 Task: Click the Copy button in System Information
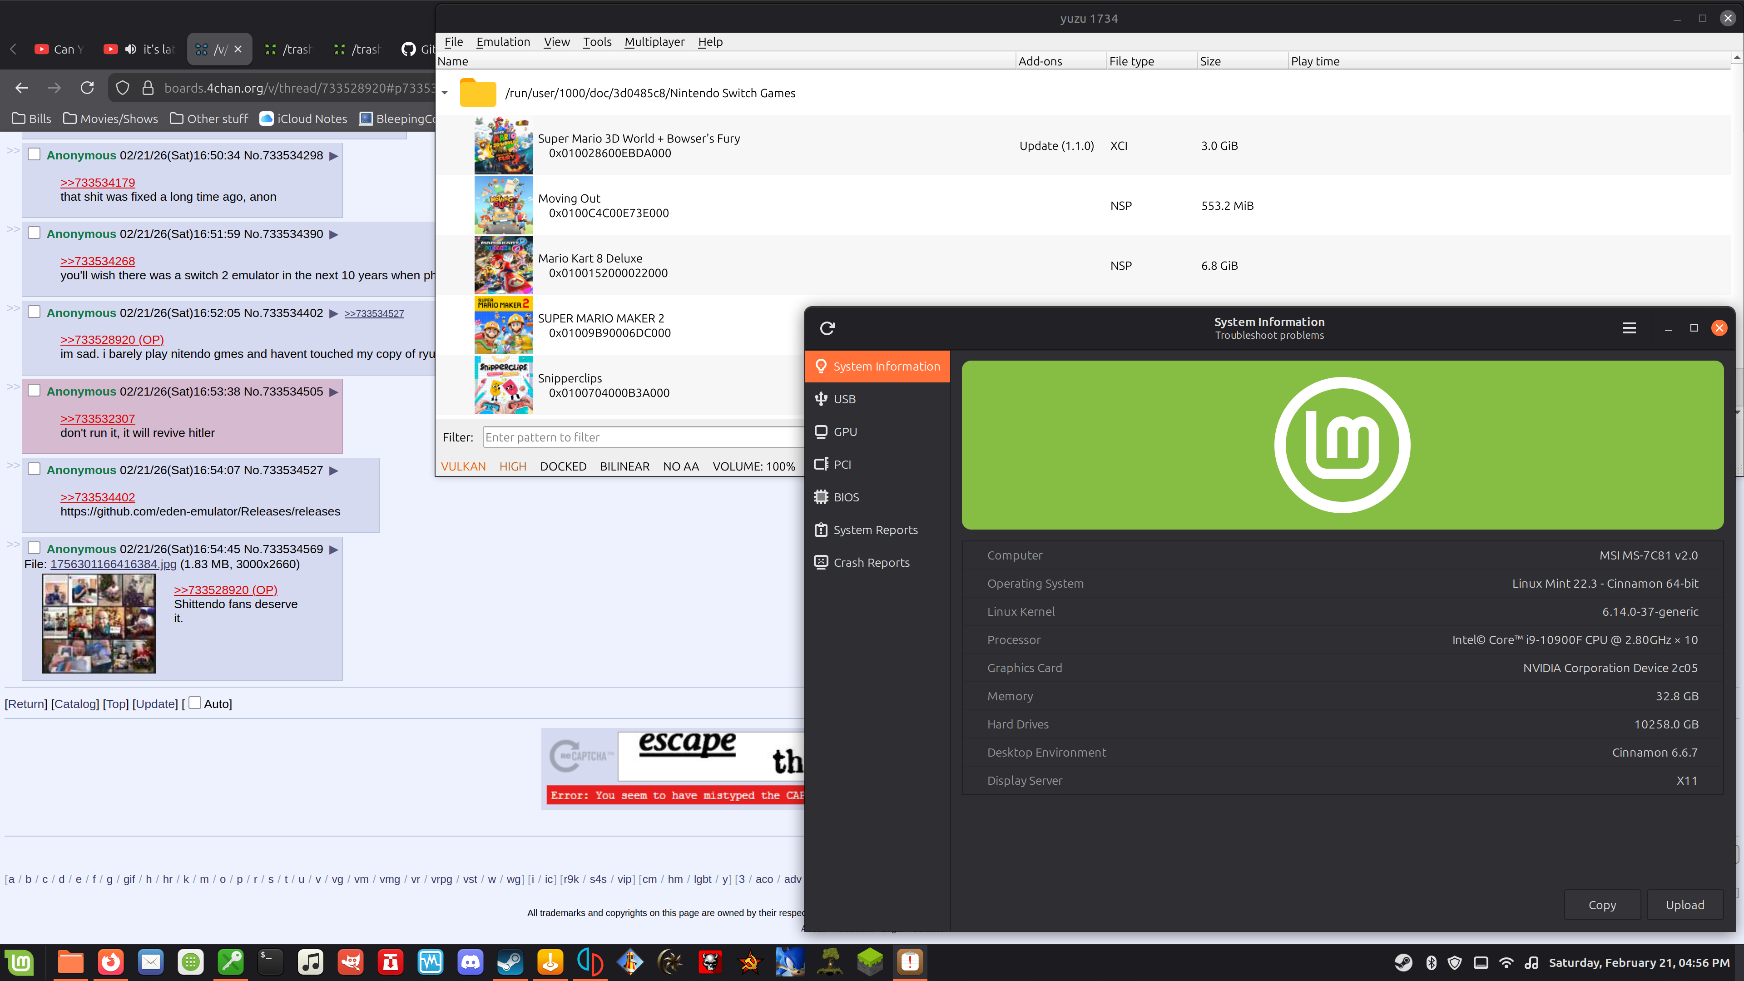(x=1602, y=905)
